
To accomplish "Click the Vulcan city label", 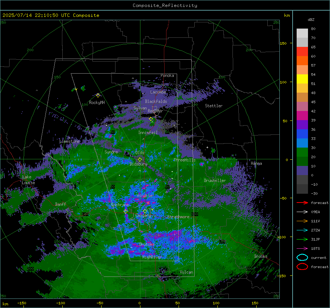I will pos(186,272).
